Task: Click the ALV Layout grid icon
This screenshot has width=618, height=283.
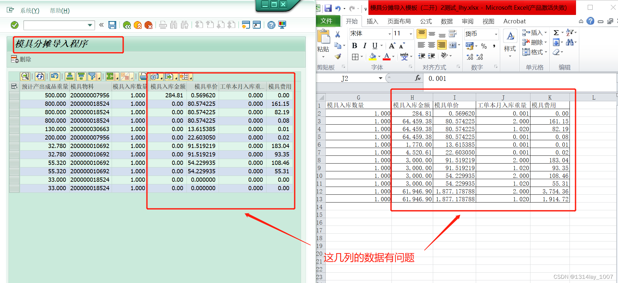Action: click(x=184, y=77)
